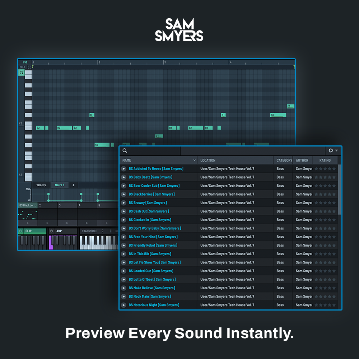Image resolution: width=359 pixels, height=359 pixels.
Task: Preview BS In This Bih with its play icon
Action: coord(123,254)
